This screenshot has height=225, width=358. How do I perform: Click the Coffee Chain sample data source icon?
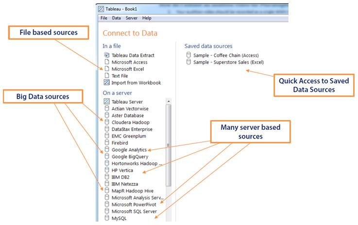(188, 55)
